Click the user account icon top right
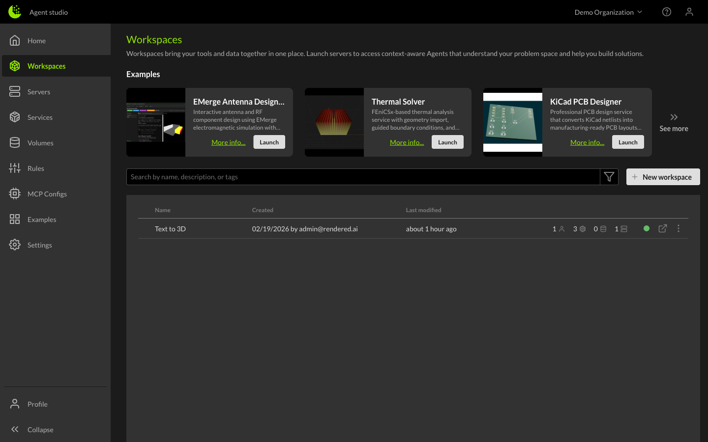The image size is (708, 442). pos(689,11)
